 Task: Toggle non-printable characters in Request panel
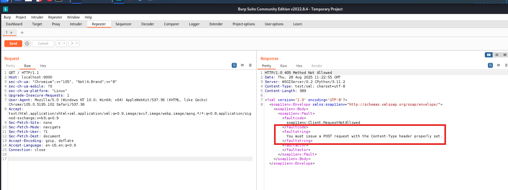point(242,65)
